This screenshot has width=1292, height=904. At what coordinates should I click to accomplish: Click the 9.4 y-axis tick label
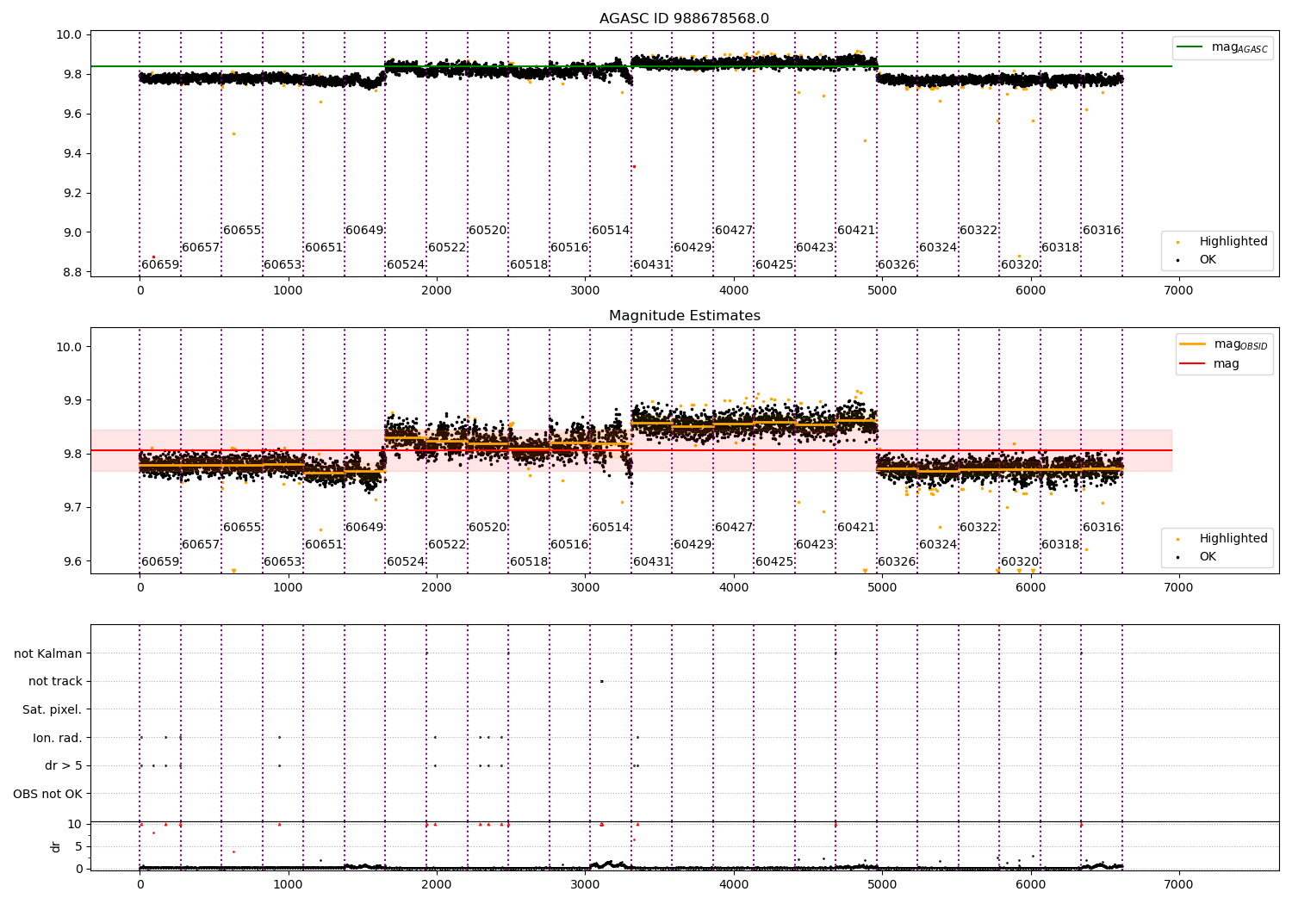pyautogui.click(x=74, y=153)
